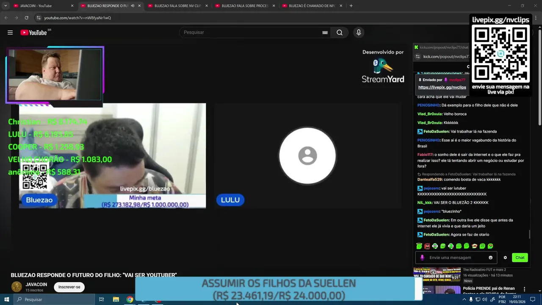Go forward in browser history
The width and height of the screenshot is (542, 305).
coord(16,18)
